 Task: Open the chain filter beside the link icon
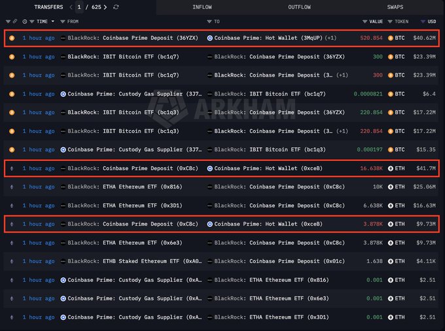[8, 22]
